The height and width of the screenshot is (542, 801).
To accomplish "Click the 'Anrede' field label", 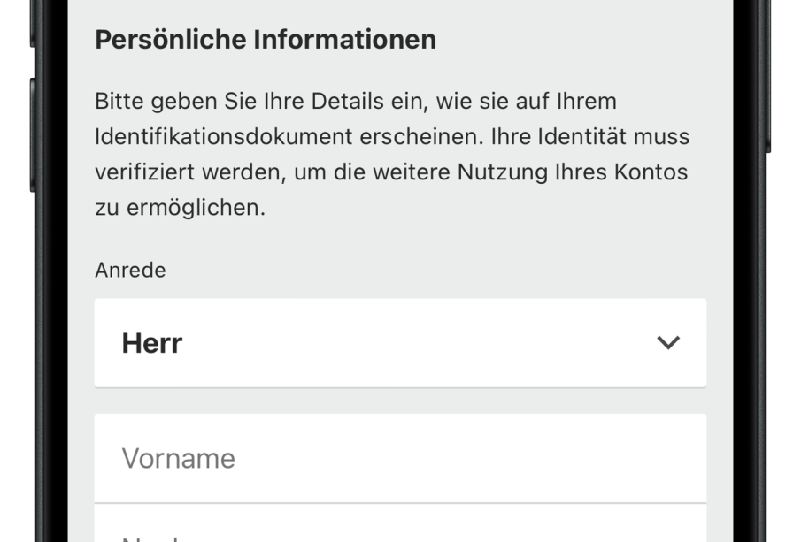I will 130,271.
